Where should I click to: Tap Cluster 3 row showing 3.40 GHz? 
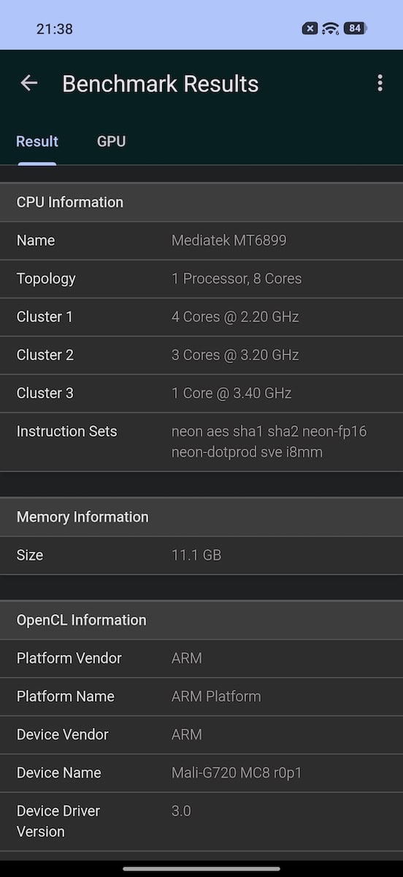click(x=201, y=392)
